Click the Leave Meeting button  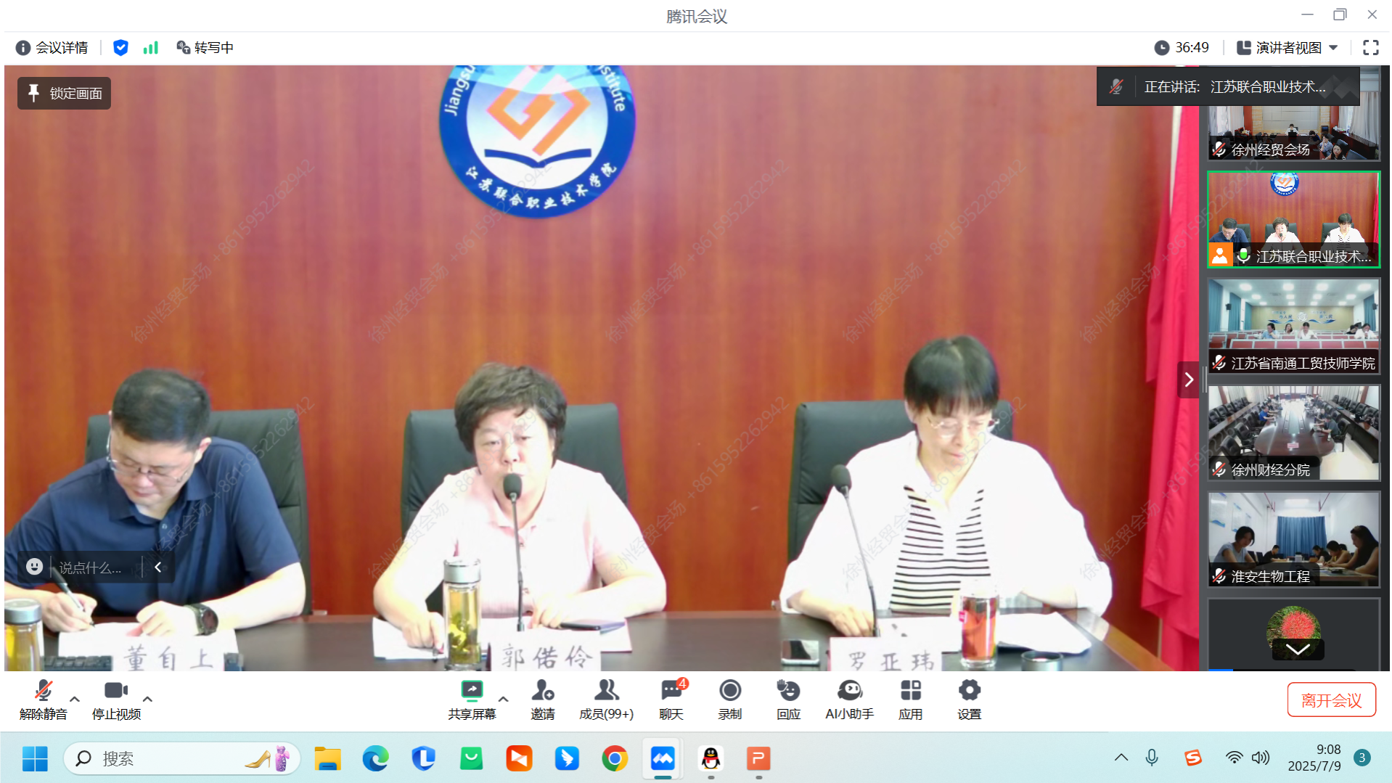click(x=1331, y=700)
